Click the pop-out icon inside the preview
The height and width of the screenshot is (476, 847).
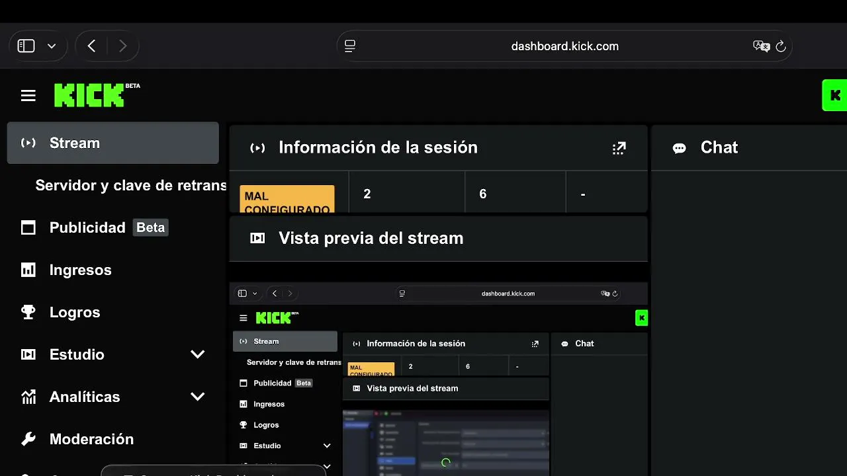[x=535, y=344]
